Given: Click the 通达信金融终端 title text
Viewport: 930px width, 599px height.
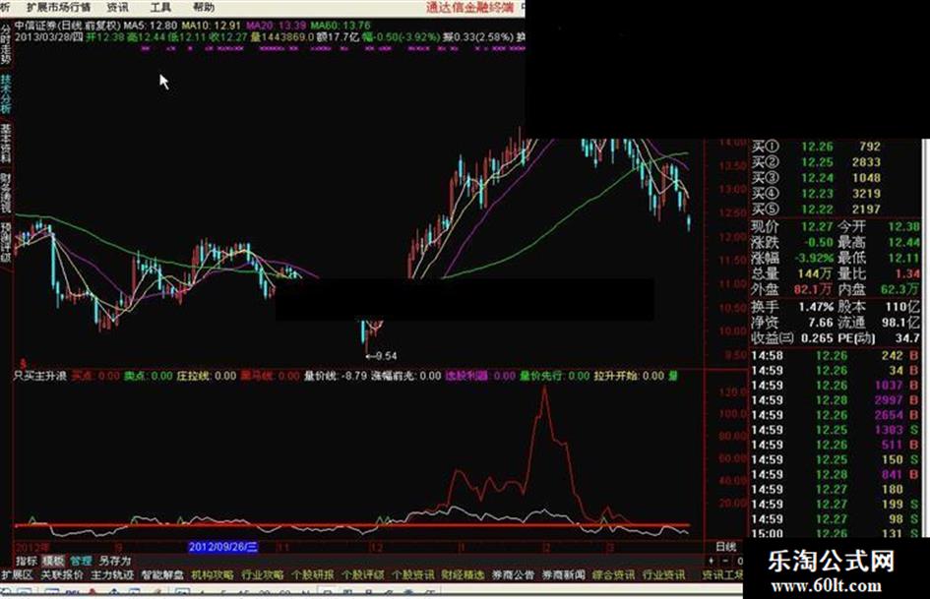Looking at the screenshot, I should 469,7.
